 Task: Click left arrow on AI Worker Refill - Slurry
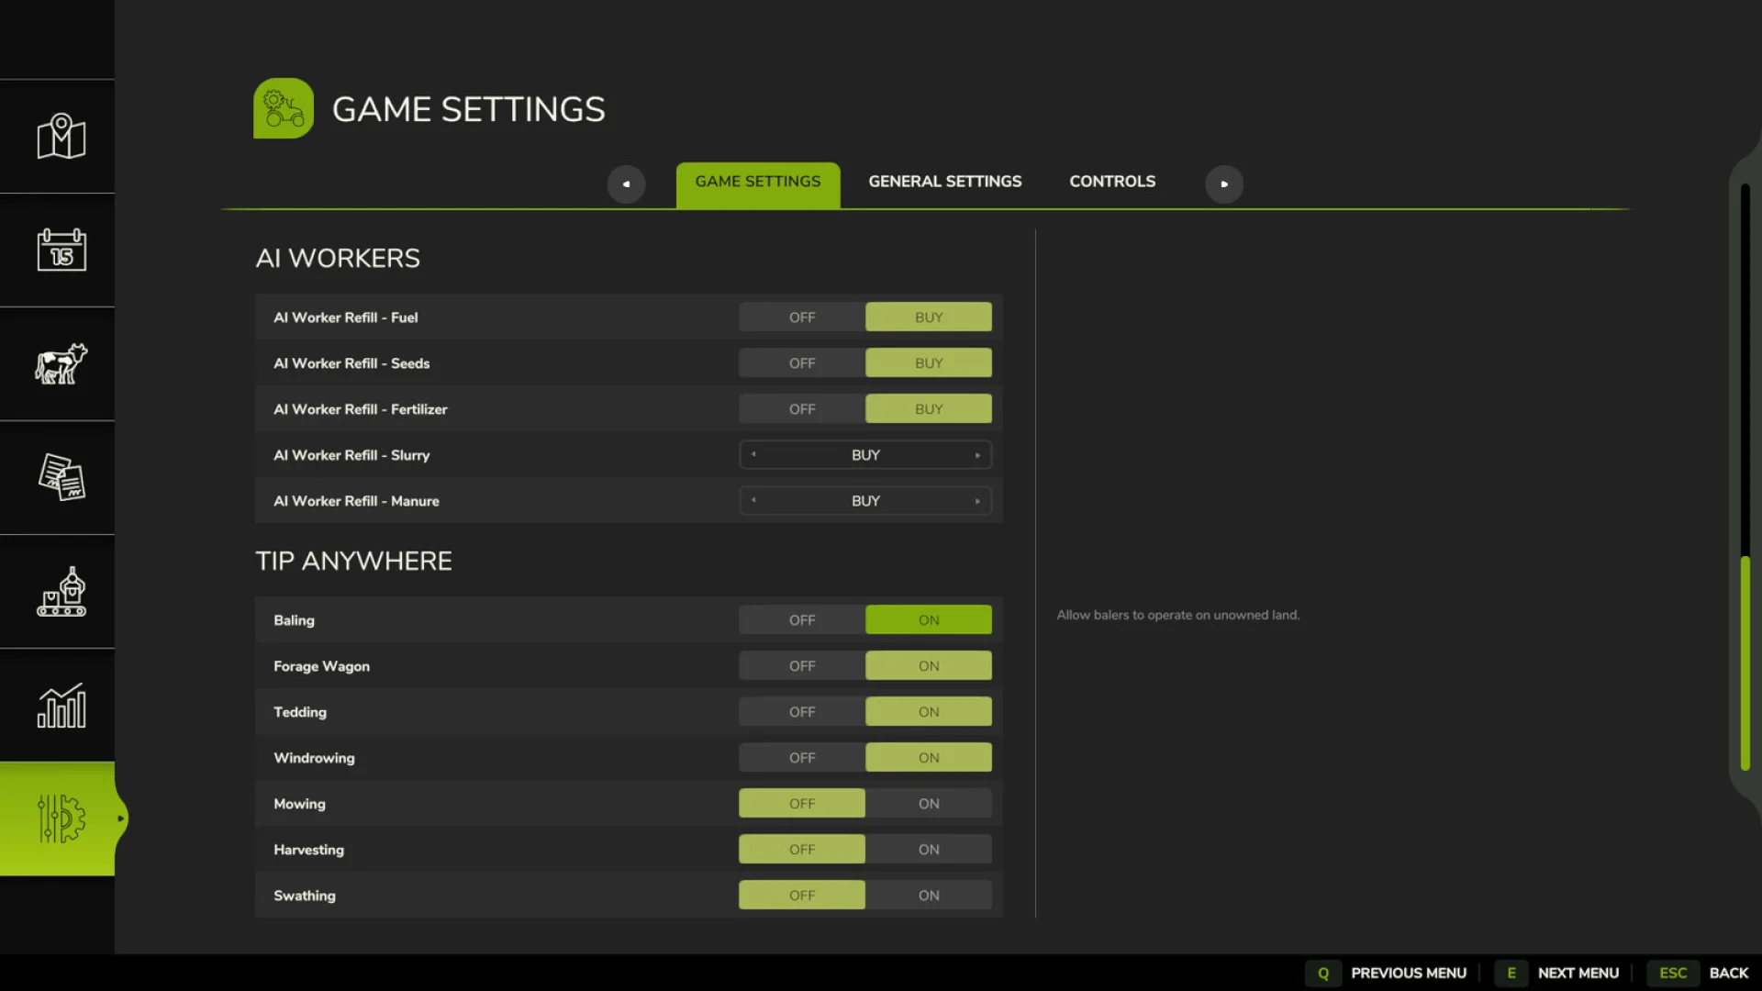(x=753, y=454)
